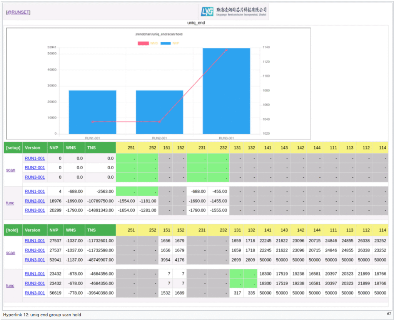Click the RUN1-001 bar in the chart
This screenshot has width=394, height=321.
coord(92,112)
